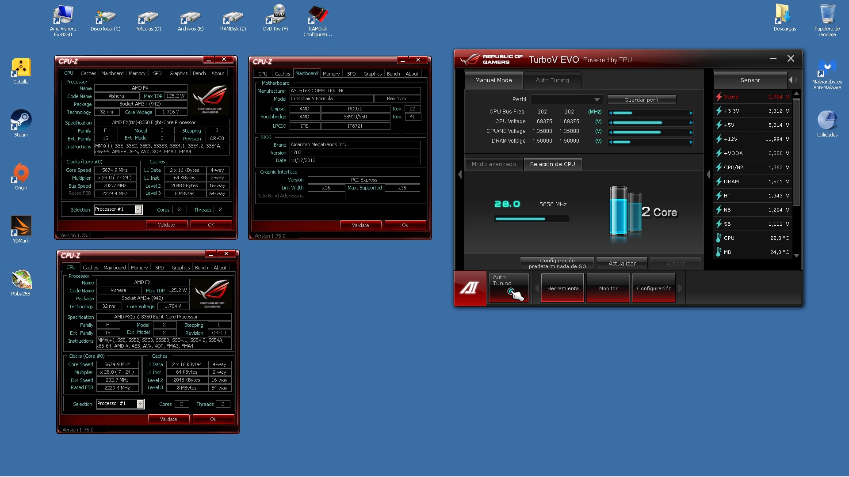Open Processor #1 dropdown in top CPU-Z
849x477 pixels.
point(138,209)
